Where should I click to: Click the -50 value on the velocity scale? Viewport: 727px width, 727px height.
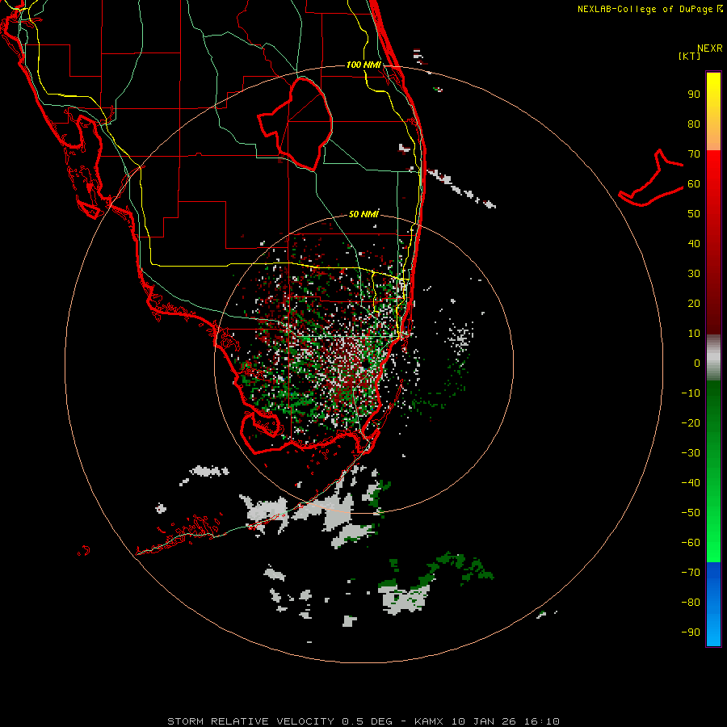click(x=691, y=513)
